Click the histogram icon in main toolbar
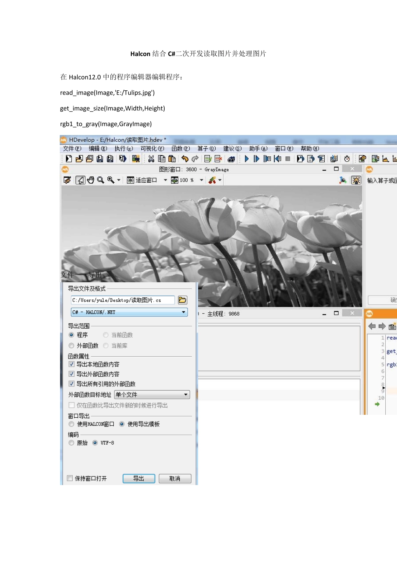 [x=385, y=159]
